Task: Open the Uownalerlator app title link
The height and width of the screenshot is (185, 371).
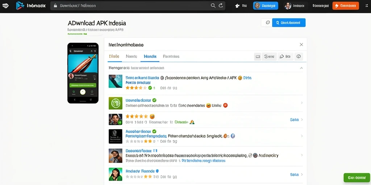Action: 138,100
